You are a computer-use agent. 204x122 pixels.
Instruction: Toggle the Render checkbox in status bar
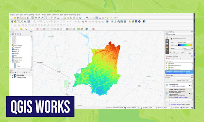(174, 108)
